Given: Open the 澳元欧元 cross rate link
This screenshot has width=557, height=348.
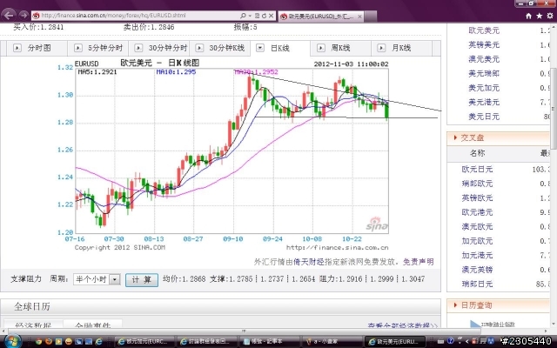Looking at the screenshot, I should (477, 226).
